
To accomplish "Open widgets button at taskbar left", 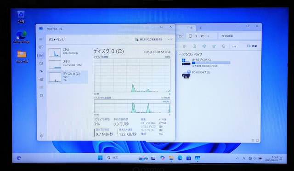I will (19, 158).
